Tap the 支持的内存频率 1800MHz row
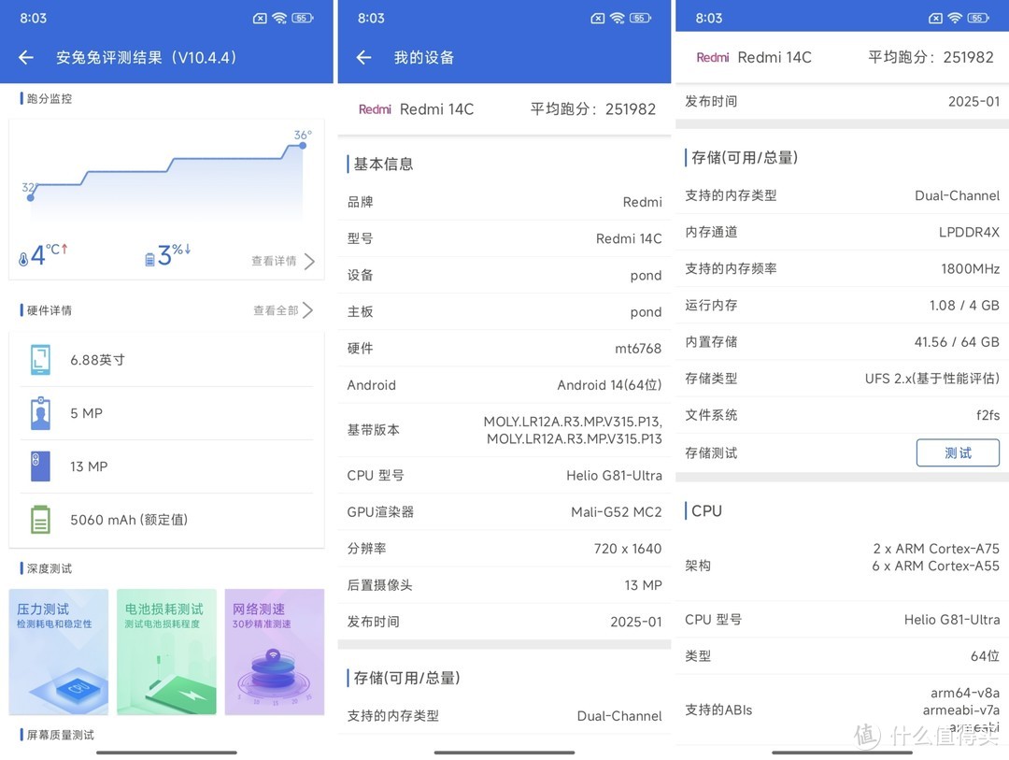Image resolution: width=1009 pixels, height=760 pixels. pyautogui.click(x=843, y=268)
